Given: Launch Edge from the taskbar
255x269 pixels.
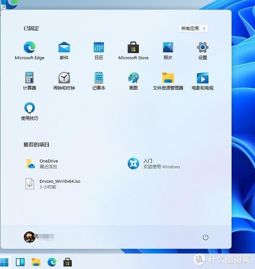Looking at the screenshot, I should pos(52,262).
